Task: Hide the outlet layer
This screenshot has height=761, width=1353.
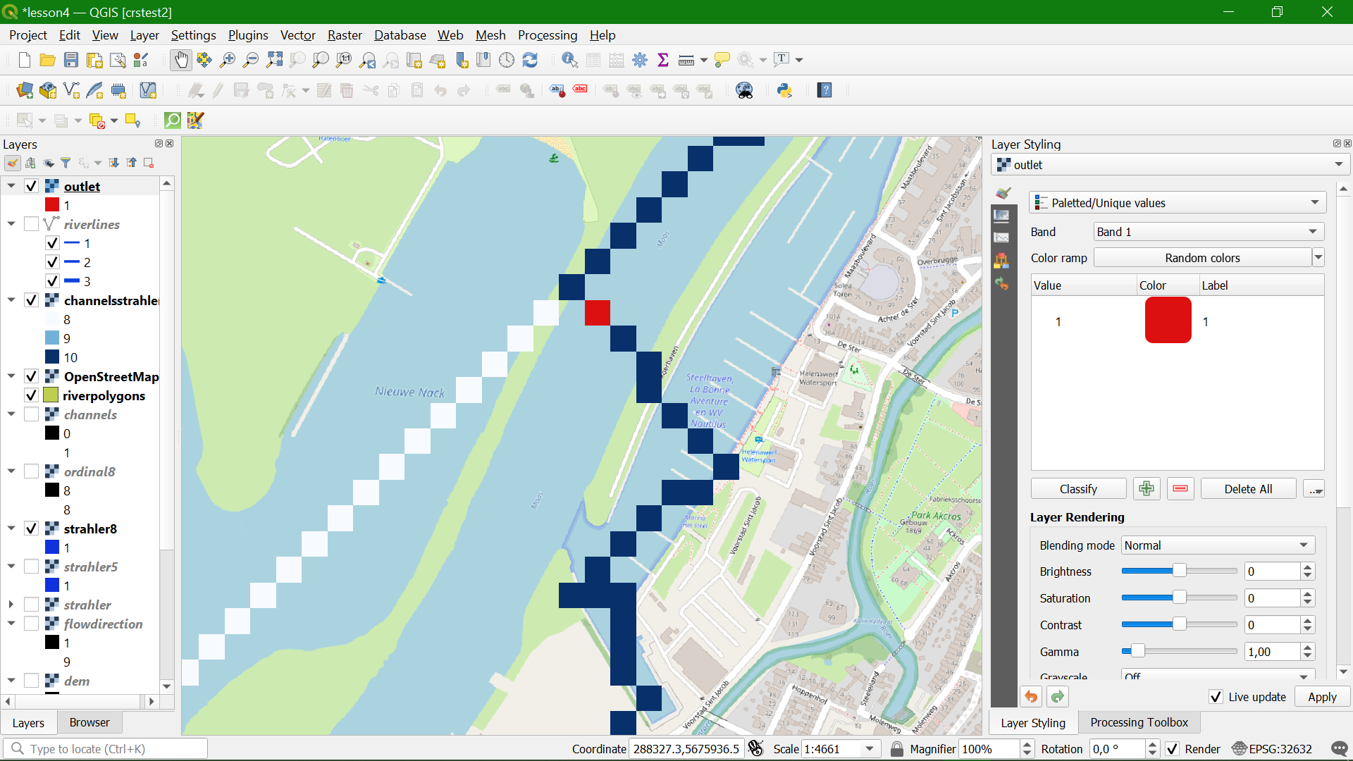Action: coord(30,186)
